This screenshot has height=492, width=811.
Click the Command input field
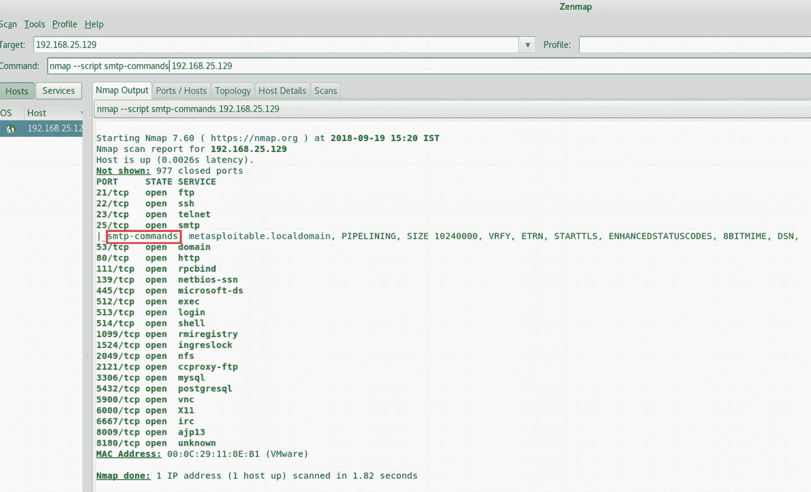(429, 66)
